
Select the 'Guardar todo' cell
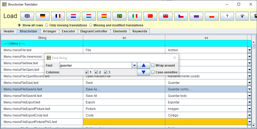pyautogui.click(x=206, y=96)
